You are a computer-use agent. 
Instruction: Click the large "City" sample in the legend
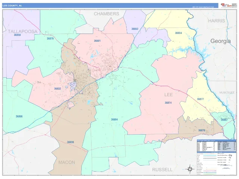click(x=230, y=156)
